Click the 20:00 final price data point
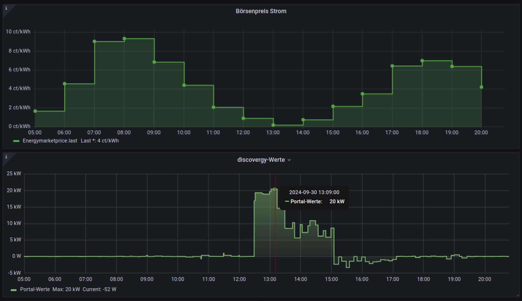The image size is (522, 301). click(482, 87)
